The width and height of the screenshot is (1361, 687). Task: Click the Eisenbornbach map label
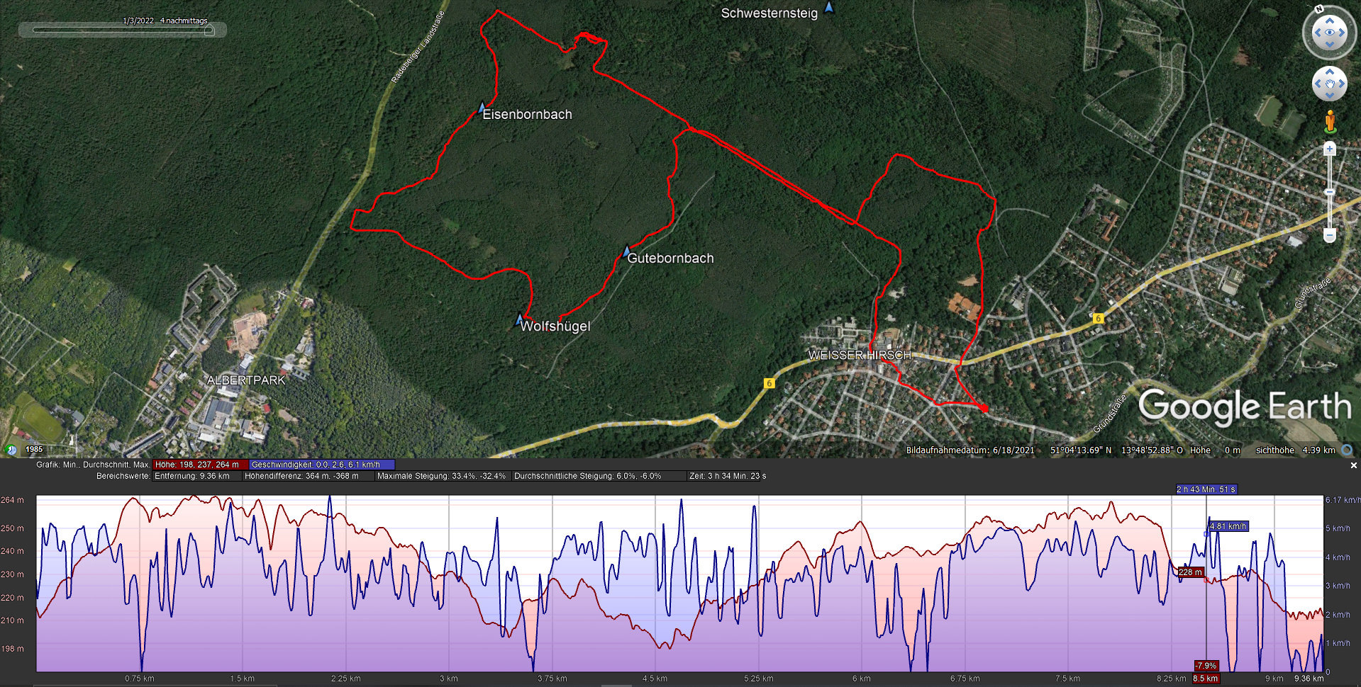(527, 114)
